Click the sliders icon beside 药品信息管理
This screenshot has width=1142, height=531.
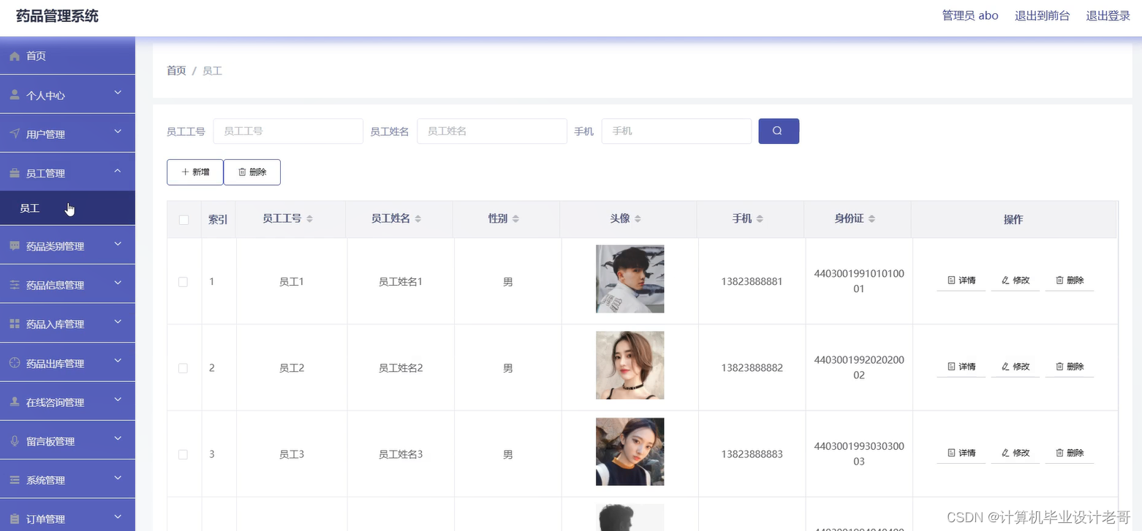[x=15, y=285]
